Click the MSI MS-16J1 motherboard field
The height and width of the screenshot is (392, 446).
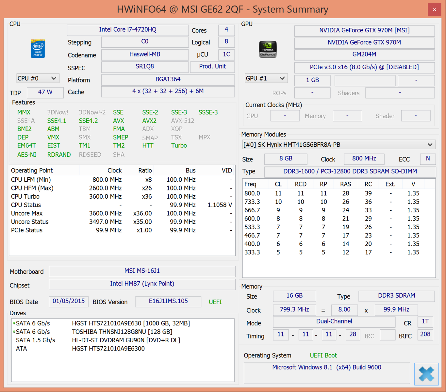(x=142, y=271)
